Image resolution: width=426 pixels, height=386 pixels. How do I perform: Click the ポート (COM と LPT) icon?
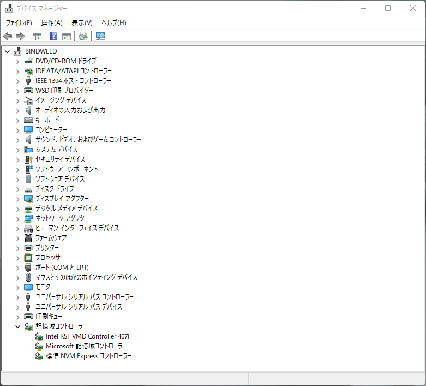(28, 268)
